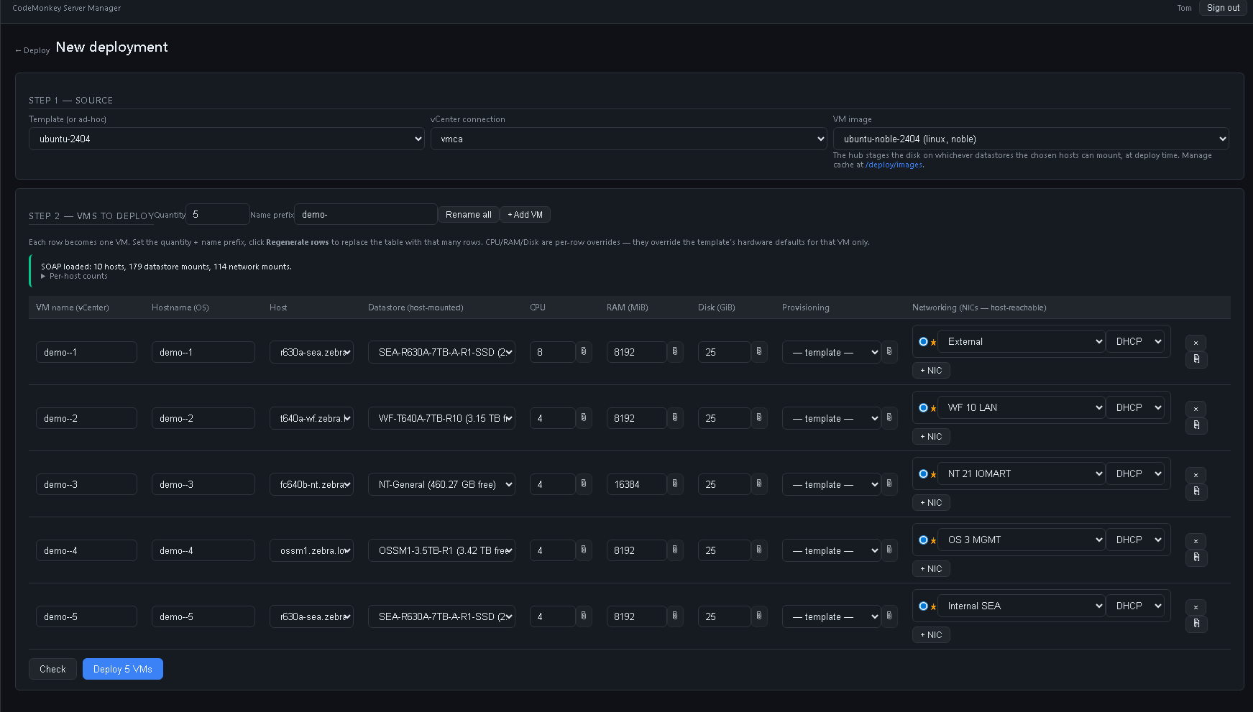Click the copy icon beside demo--3 CPU field
The width and height of the screenshot is (1253, 712).
coord(584,484)
